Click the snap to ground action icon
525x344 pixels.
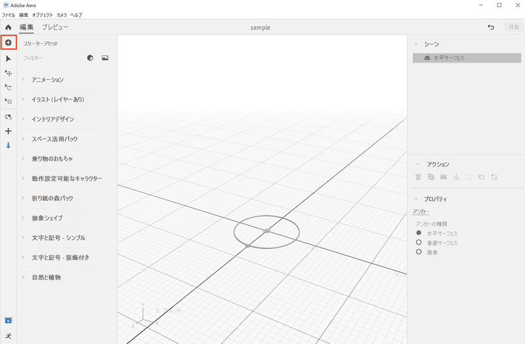click(456, 177)
